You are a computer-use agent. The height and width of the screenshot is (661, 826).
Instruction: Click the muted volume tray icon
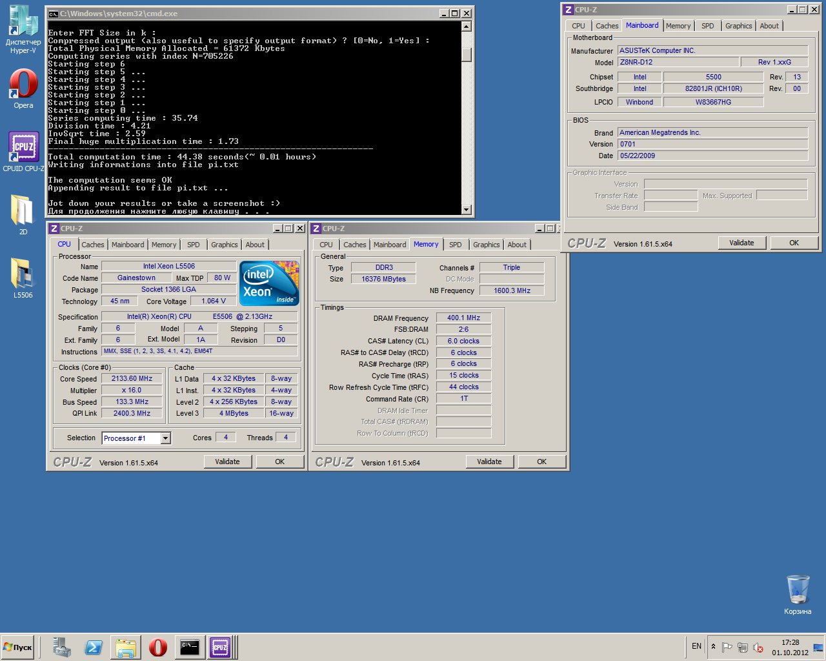click(x=758, y=647)
